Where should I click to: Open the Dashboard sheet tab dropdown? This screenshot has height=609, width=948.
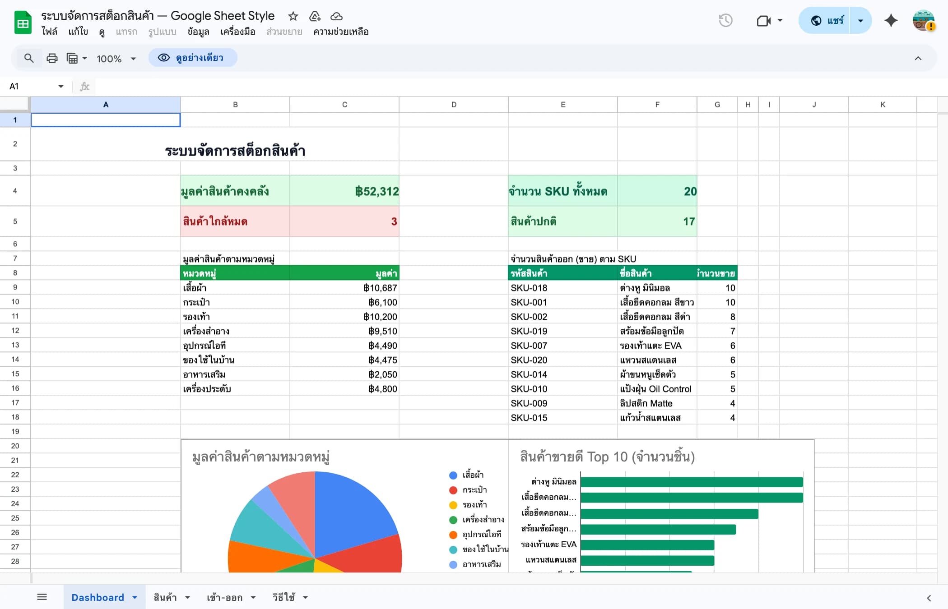click(x=134, y=597)
